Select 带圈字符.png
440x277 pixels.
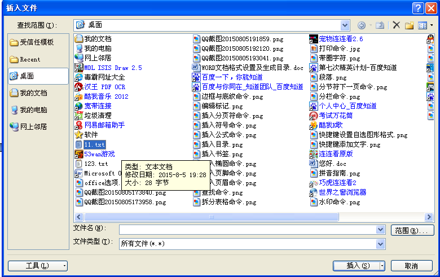[x=335, y=58]
